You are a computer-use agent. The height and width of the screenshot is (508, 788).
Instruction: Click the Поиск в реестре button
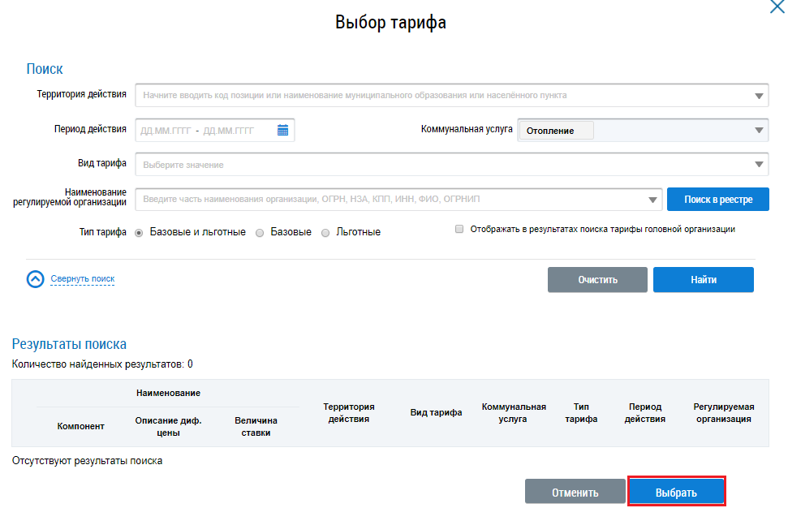coord(717,200)
